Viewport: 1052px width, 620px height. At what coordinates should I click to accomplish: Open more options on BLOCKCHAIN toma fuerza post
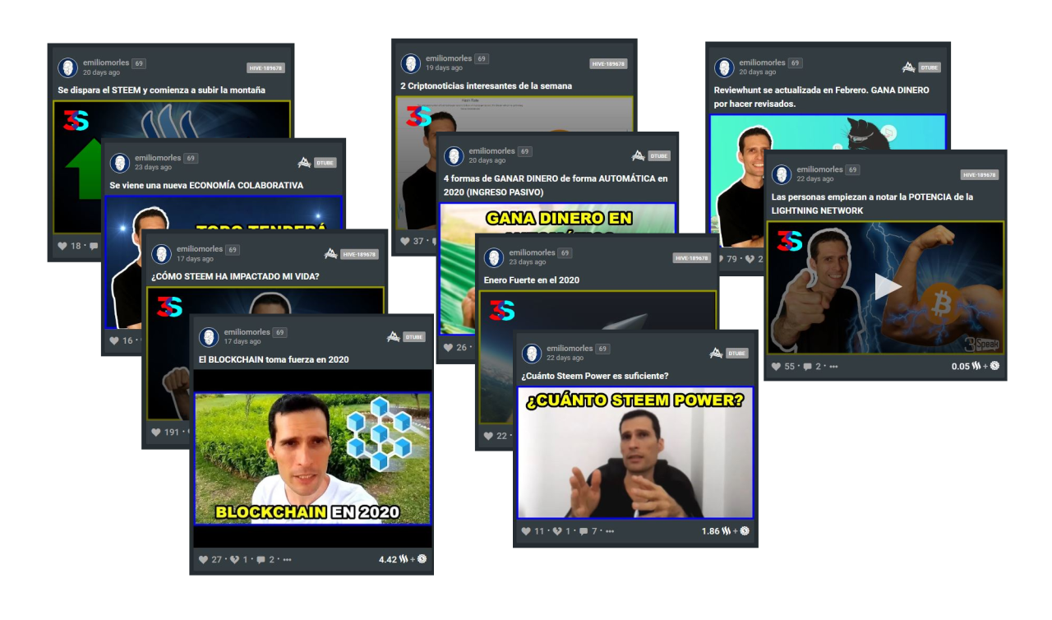click(287, 560)
